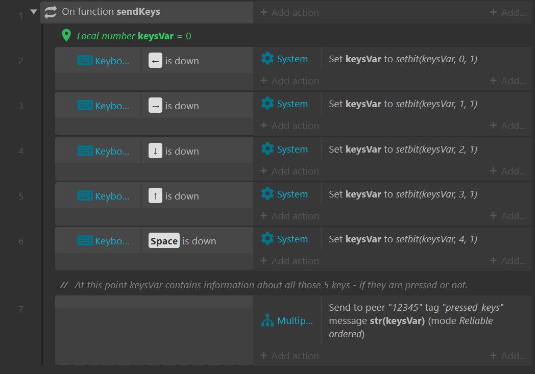Click the down arrow key icon condition
This screenshot has width=535, height=374.
(x=155, y=151)
